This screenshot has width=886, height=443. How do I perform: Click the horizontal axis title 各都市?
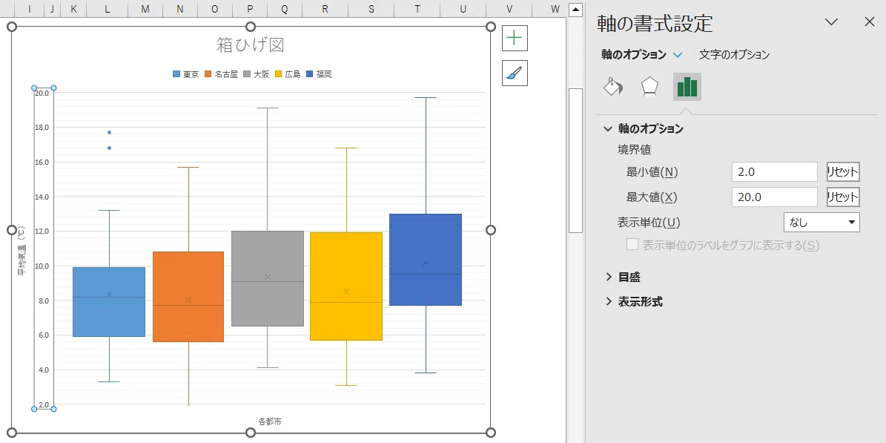tap(270, 421)
